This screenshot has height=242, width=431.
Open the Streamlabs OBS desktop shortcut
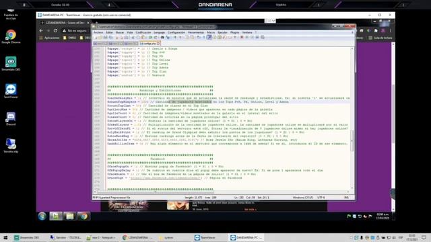click(11, 64)
